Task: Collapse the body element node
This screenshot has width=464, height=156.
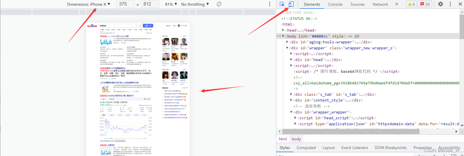Action: pyautogui.click(x=284, y=36)
